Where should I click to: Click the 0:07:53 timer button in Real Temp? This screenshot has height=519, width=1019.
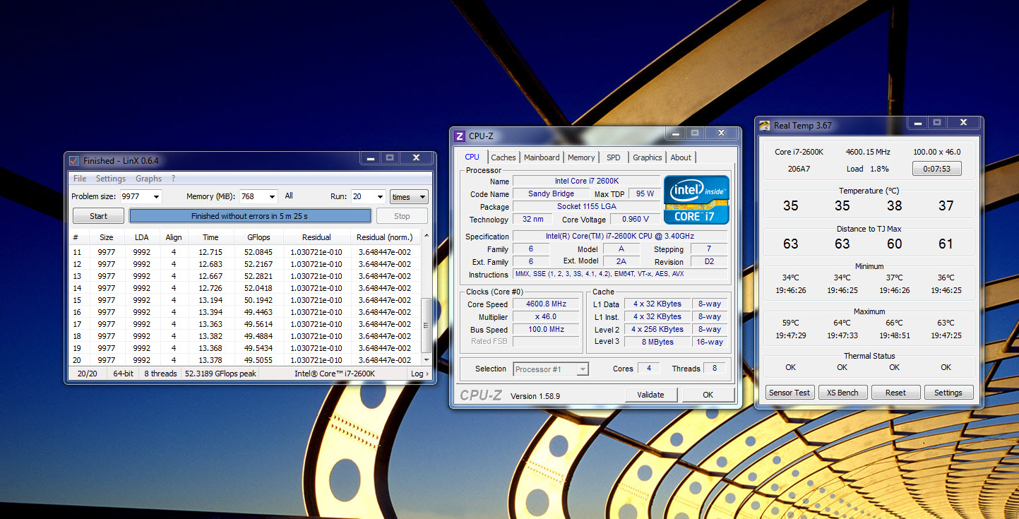936,169
